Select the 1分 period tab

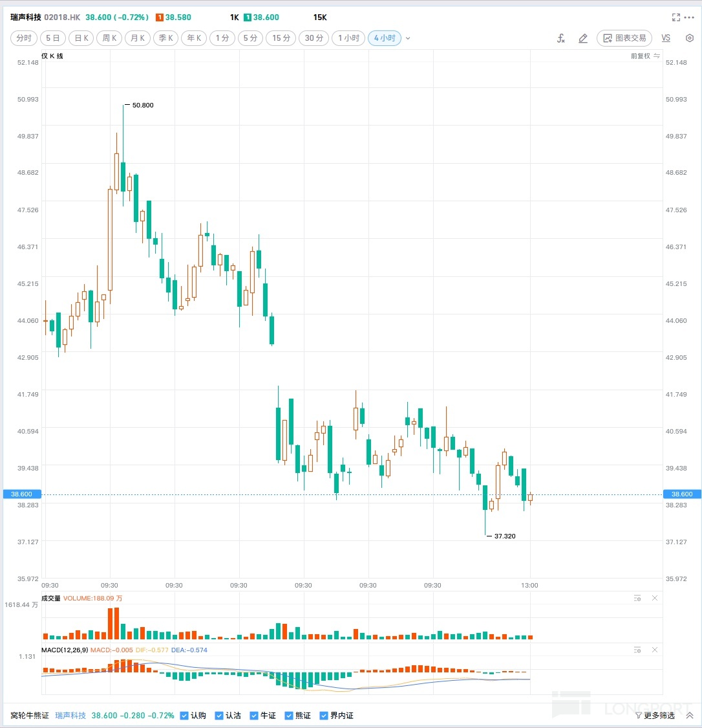click(x=222, y=38)
